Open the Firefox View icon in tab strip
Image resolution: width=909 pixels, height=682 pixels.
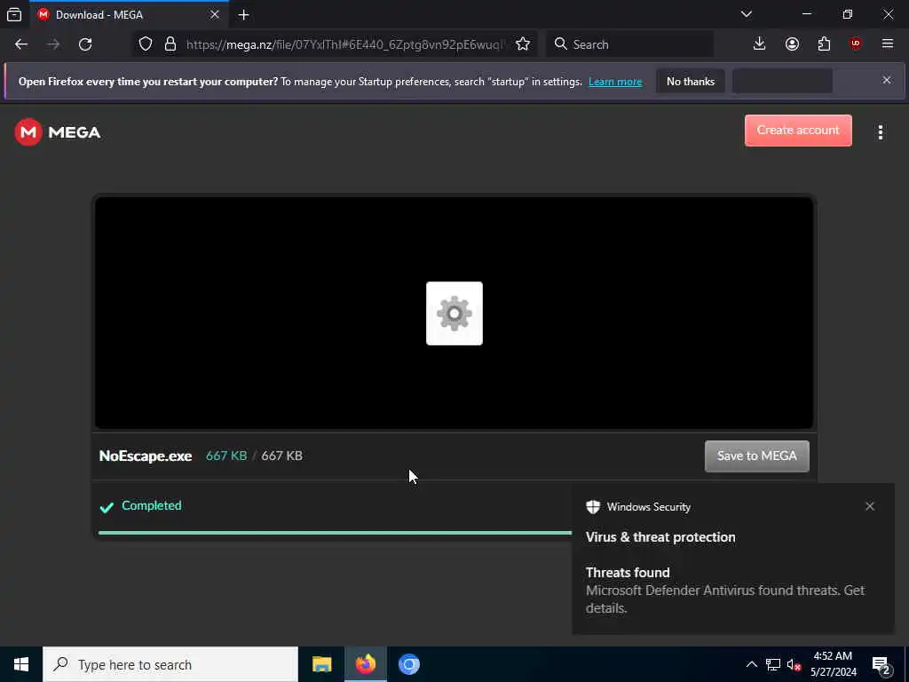14,14
